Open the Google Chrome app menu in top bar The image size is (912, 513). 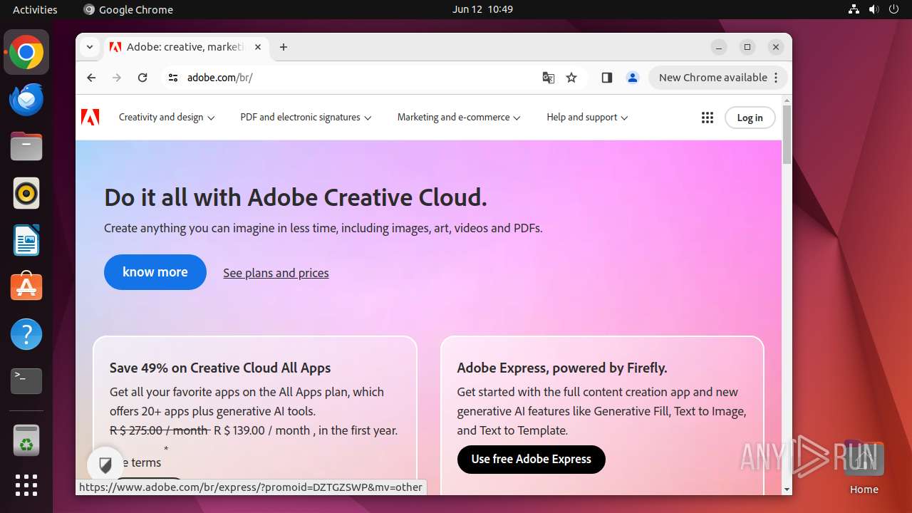coord(128,9)
